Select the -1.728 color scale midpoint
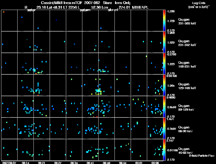This screenshot has height=164, width=216. (x=171, y=21)
